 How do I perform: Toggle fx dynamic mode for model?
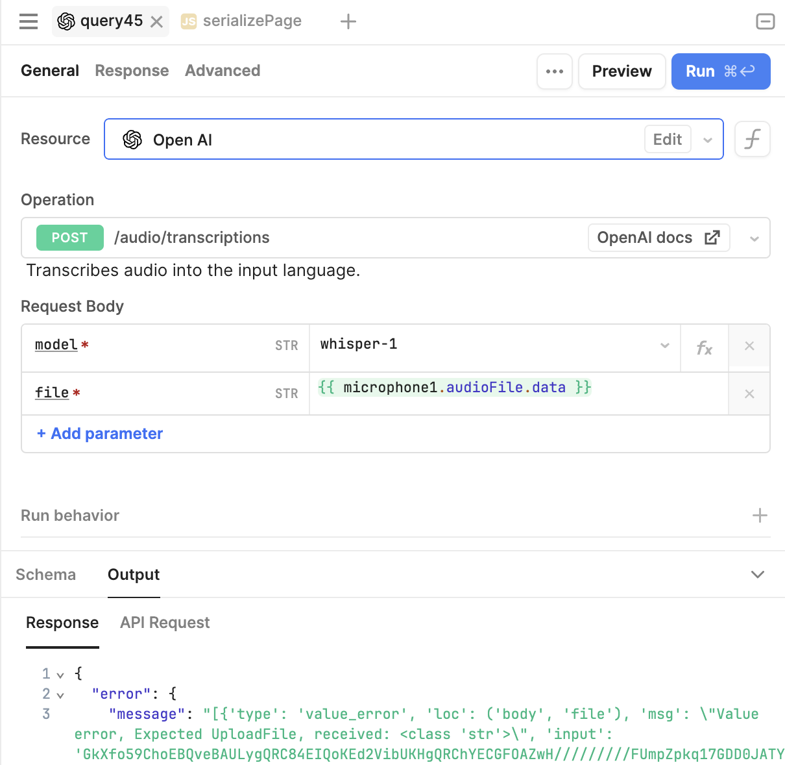[704, 348]
